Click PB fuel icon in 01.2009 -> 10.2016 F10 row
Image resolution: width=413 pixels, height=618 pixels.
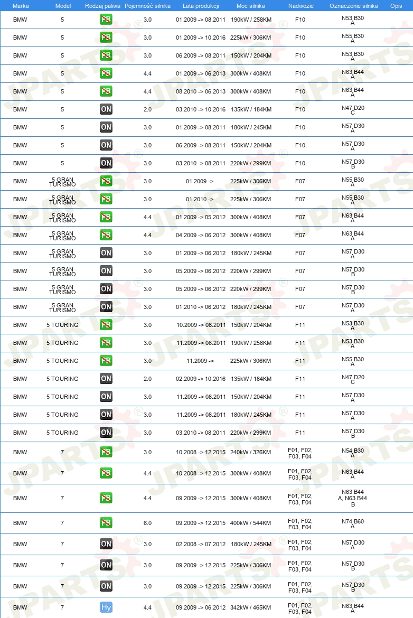106,38
